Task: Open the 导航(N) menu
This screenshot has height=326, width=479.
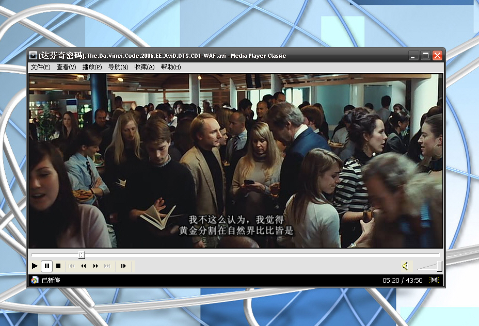Action: [118, 67]
